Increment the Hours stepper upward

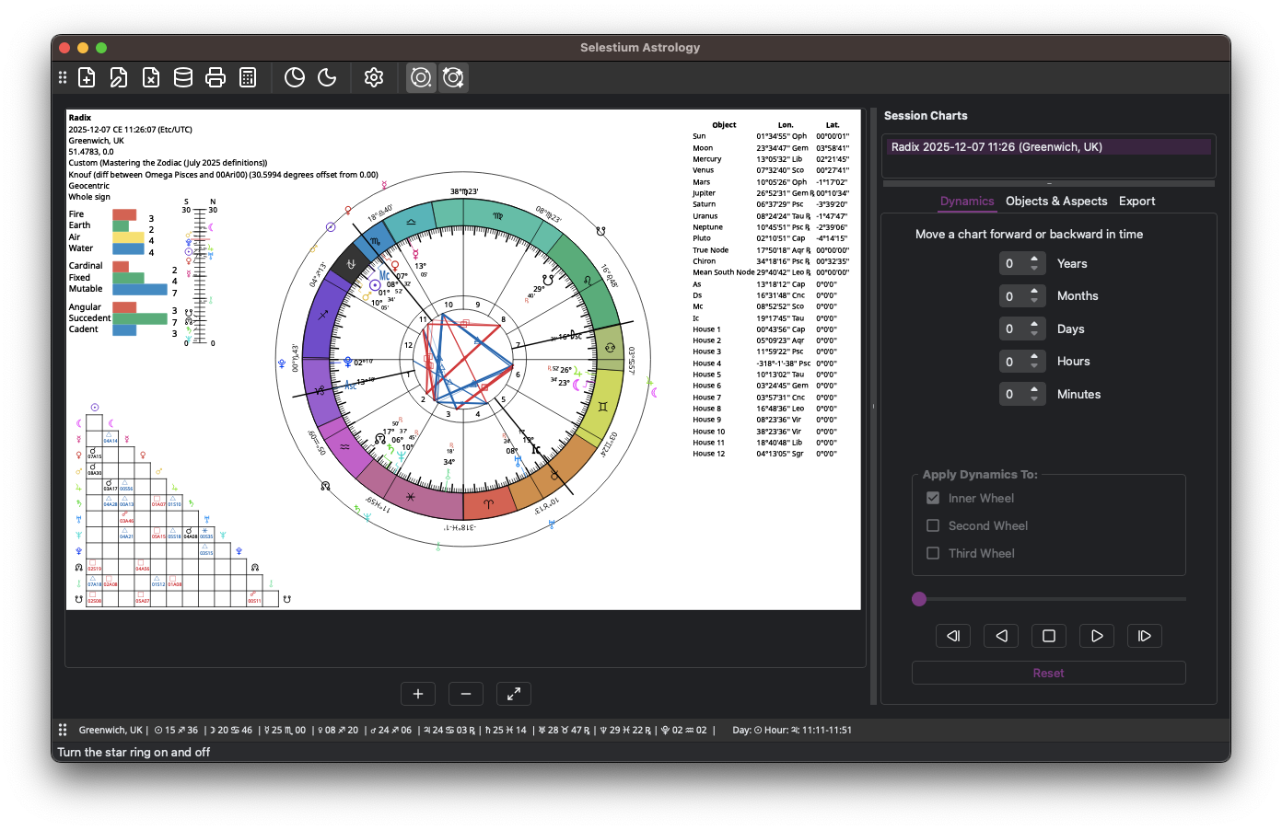point(1035,356)
